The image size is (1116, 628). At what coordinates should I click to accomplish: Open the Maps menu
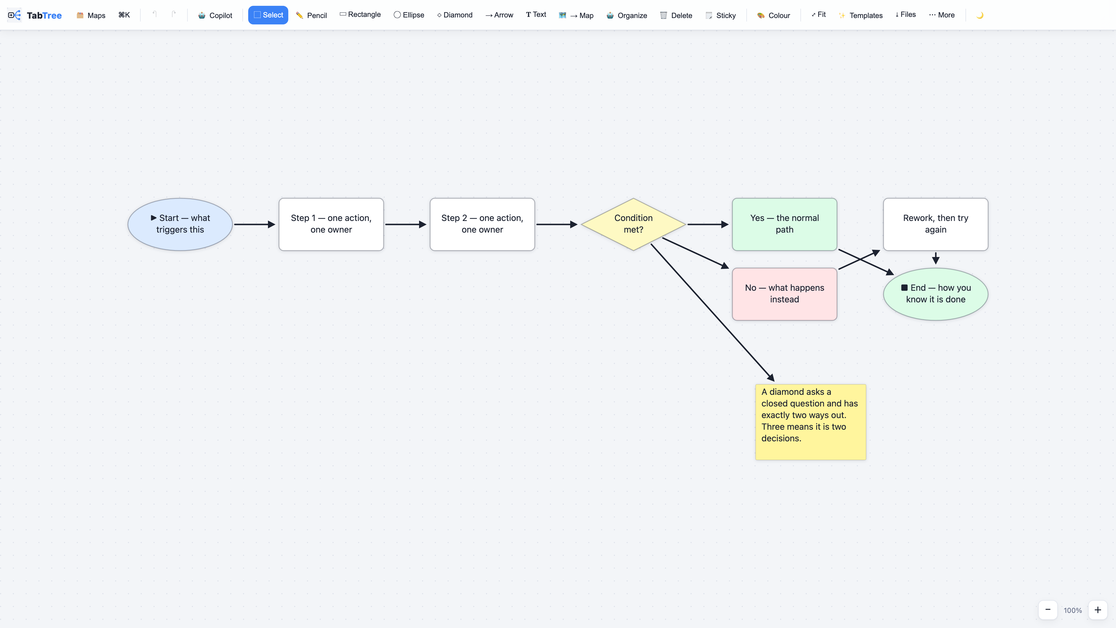pyautogui.click(x=91, y=15)
